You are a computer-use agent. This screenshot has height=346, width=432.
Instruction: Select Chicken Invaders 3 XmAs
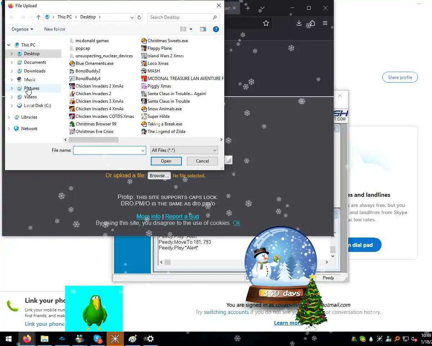(x=96, y=101)
